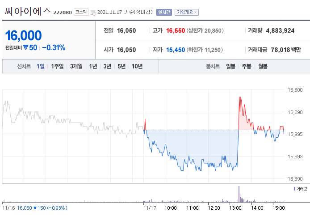Image resolution: width=310 pixels, height=216 pixels.
Task: Click the 11/16 16,050 previous-day summary
Action: pos(35,208)
